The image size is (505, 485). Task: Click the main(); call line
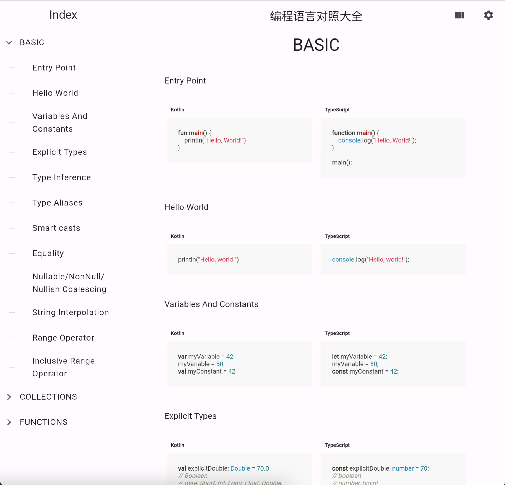pyautogui.click(x=342, y=162)
